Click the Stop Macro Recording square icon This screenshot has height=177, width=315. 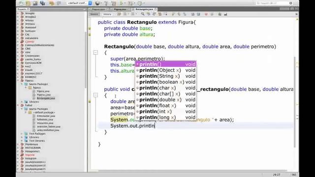212,14
